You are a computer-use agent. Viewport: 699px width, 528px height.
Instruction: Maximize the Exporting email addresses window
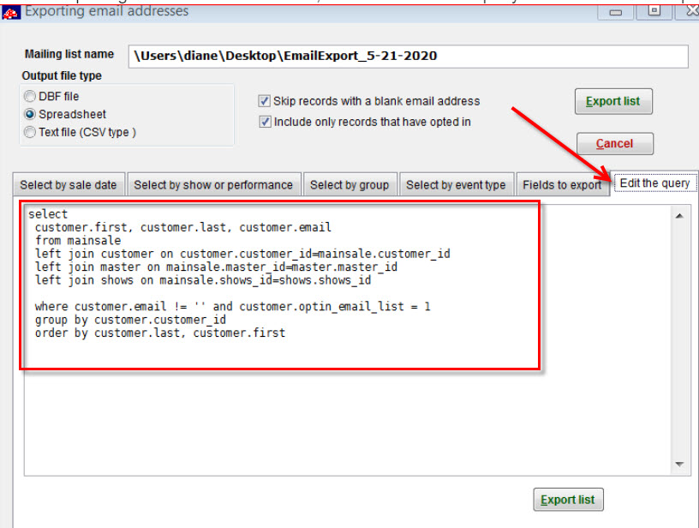[654, 10]
